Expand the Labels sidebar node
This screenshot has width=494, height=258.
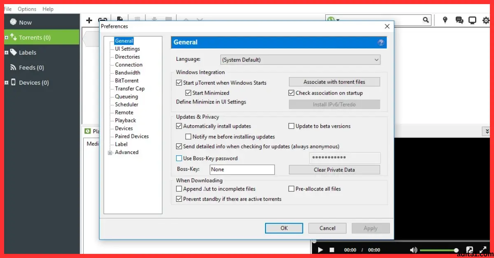click(6, 53)
